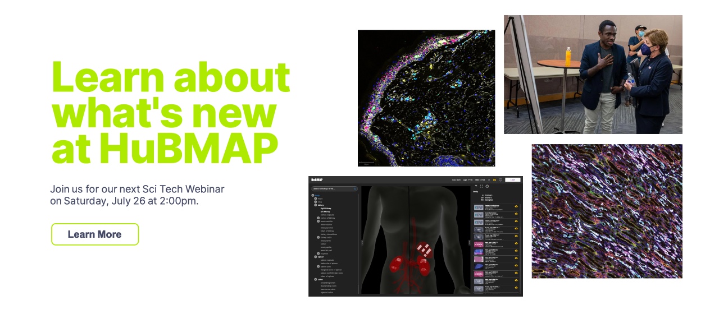Viewport: 719px width, 314px height.
Task: Click the "Join us for our next Sci Tech Webinar" text
Action: click(137, 189)
